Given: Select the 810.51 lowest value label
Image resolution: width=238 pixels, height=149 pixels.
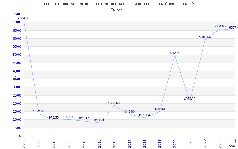Looking at the screenshot, I should point(99,120).
